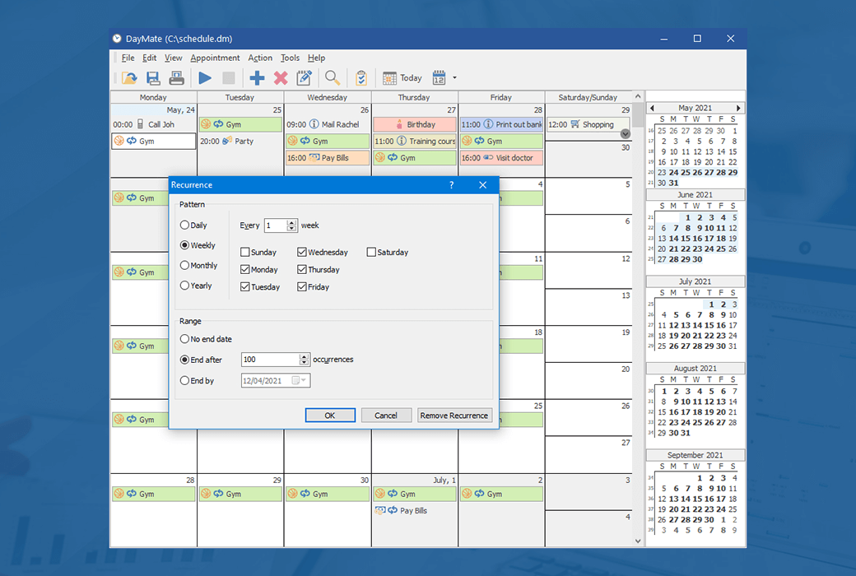Image resolution: width=856 pixels, height=576 pixels.
Task: Open the calendar view dropdown arrow in toolbar
Action: pos(454,77)
